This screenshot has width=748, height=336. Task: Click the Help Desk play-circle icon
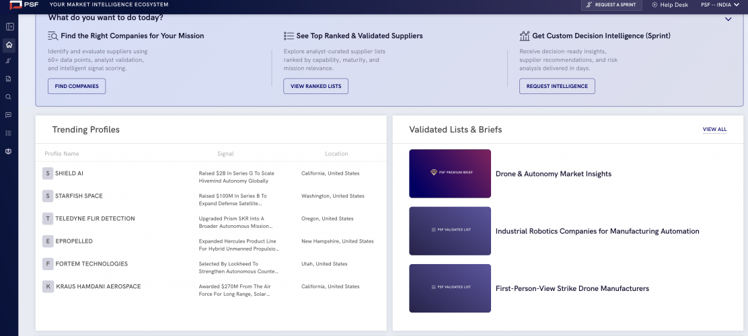click(654, 5)
